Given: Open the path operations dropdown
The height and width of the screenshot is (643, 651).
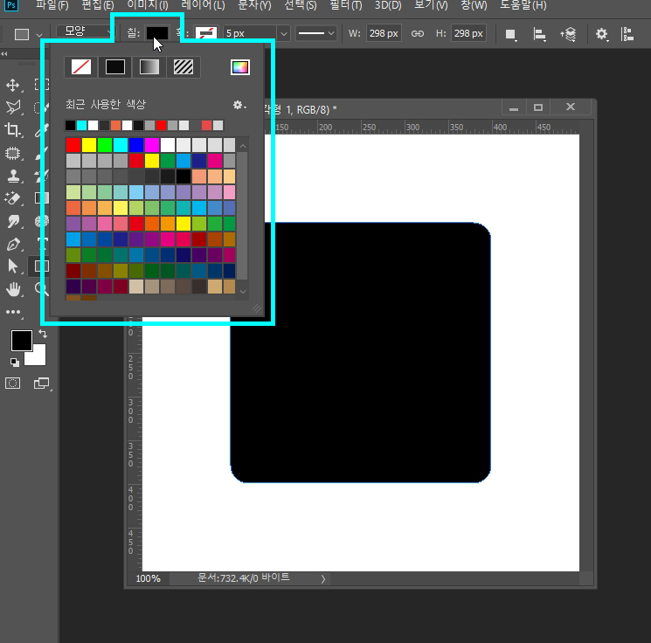Looking at the screenshot, I should 510,34.
